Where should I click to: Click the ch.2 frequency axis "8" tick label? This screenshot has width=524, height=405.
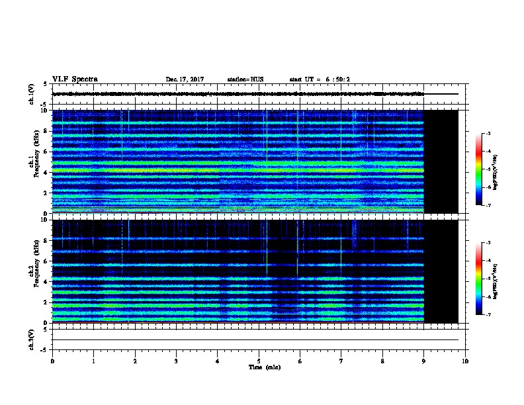coord(46,241)
